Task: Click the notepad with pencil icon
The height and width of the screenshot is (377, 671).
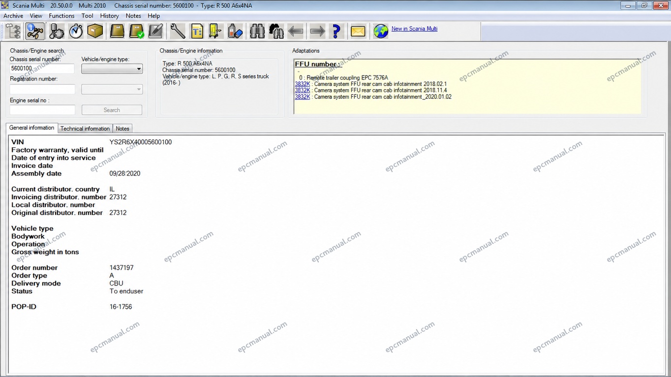Action: (x=155, y=31)
